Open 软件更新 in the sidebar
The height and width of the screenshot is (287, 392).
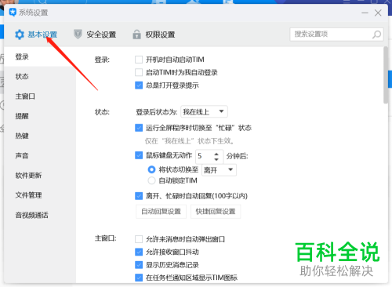click(x=40, y=176)
